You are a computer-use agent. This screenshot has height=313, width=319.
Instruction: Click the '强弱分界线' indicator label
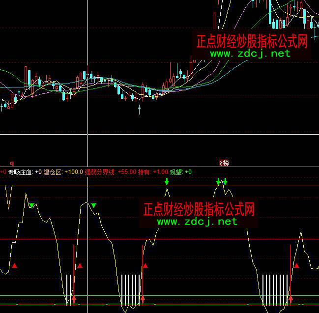coord(99,172)
